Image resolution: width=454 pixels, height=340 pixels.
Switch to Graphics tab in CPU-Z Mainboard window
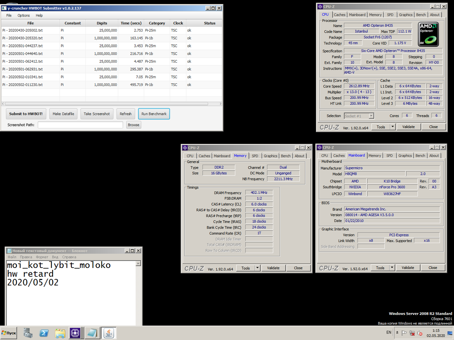tap(405, 156)
